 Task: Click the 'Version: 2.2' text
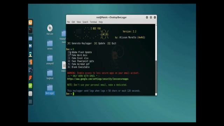pyautogui.click(x=129, y=31)
